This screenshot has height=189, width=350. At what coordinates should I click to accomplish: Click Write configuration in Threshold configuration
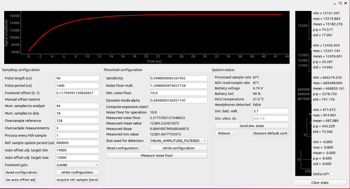(x=179, y=148)
